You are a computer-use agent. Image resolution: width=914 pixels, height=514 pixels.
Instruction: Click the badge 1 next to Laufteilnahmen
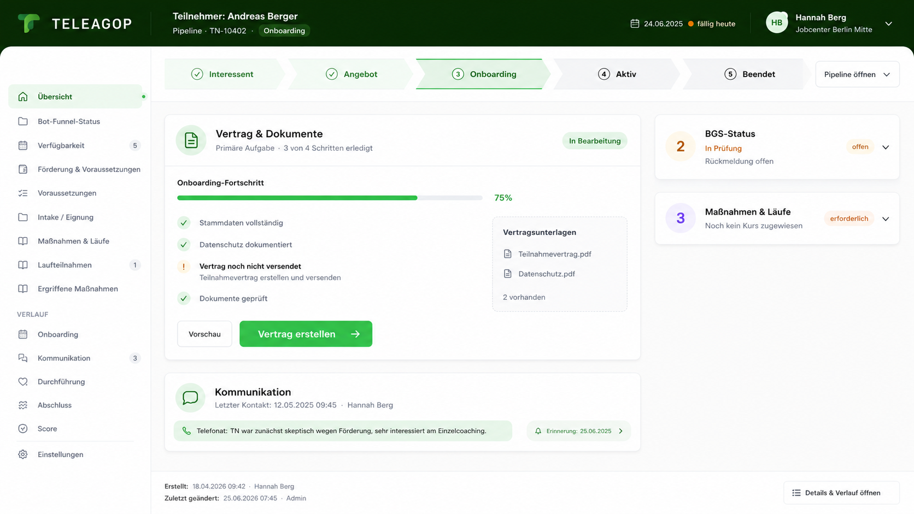click(135, 265)
